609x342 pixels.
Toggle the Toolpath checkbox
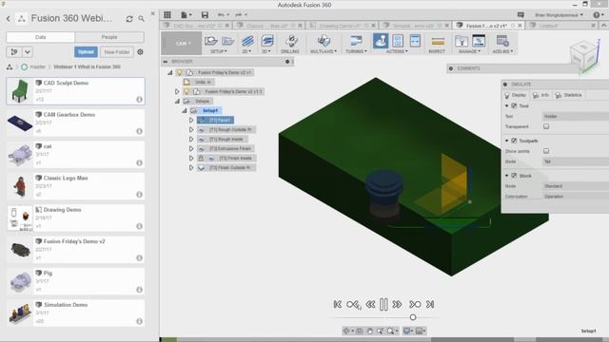point(514,141)
